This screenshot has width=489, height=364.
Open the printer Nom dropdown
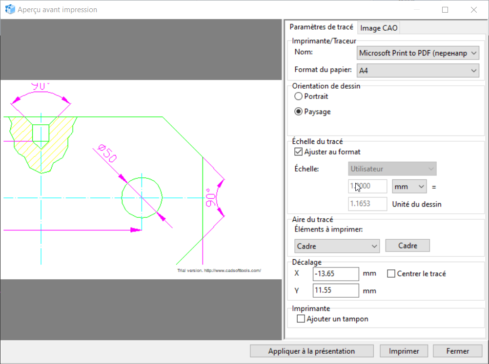tap(418, 53)
